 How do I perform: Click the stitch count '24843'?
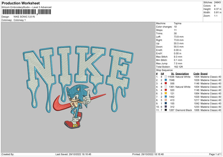(217, 3)
